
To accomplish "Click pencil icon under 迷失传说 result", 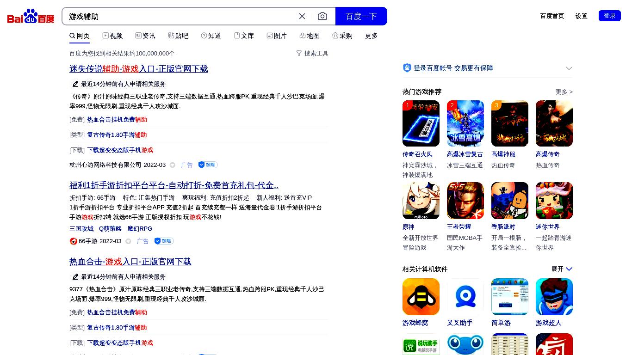I will [75, 84].
